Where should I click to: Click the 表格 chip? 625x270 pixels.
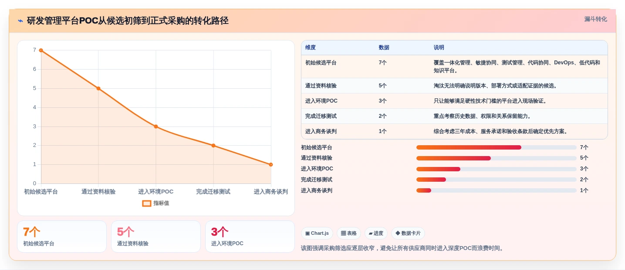click(349, 233)
